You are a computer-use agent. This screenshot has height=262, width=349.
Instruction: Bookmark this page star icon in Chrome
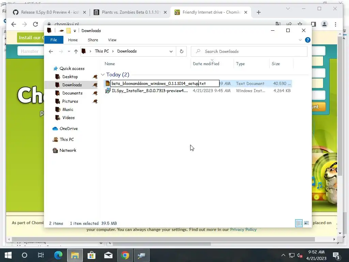pos(300,24)
